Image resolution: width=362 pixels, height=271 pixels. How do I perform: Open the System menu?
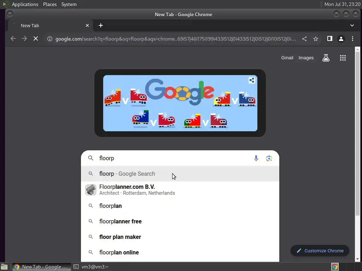point(69,4)
